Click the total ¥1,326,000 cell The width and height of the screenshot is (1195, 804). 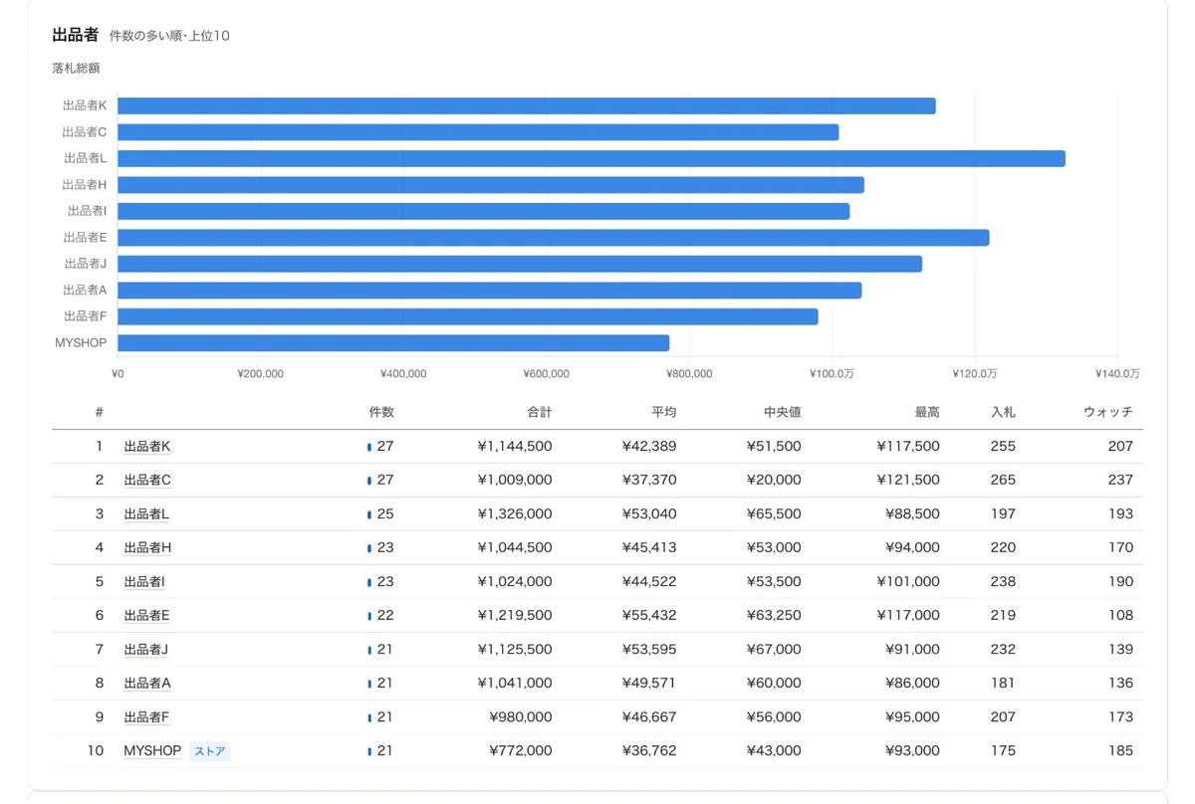pyautogui.click(x=515, y=514)
